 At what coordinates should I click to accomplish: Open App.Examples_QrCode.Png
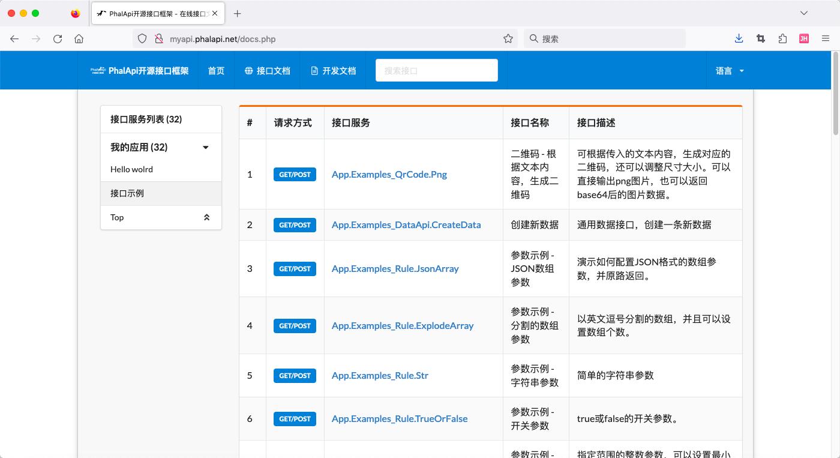[389, 175]
